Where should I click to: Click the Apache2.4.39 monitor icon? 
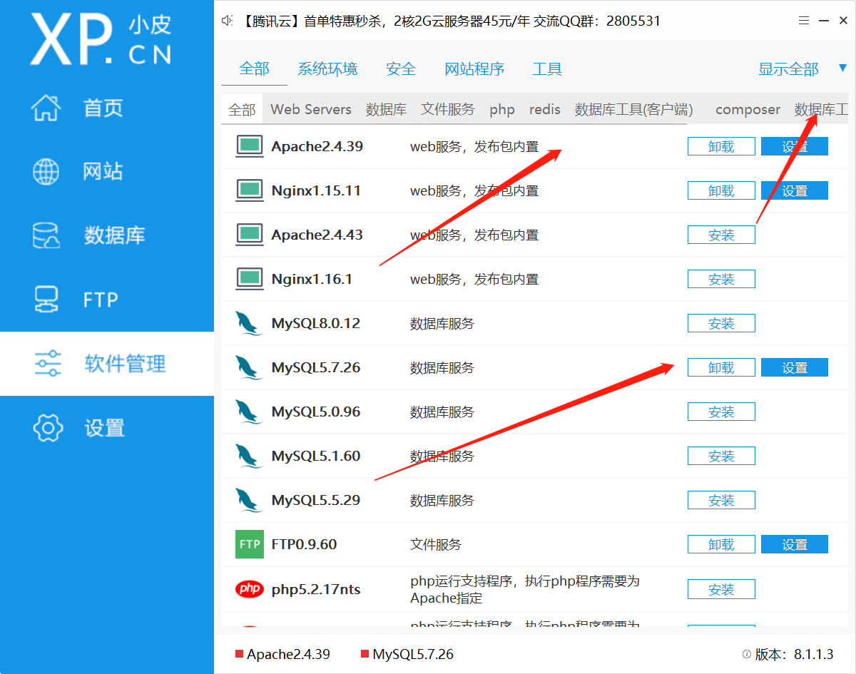250,146
